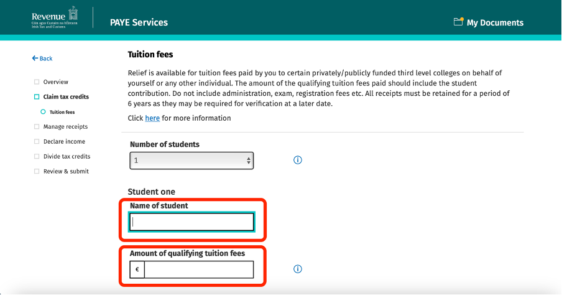The image size is (562, 295).
Task: Open the My Documents folder icon
Action: [458, 22]
